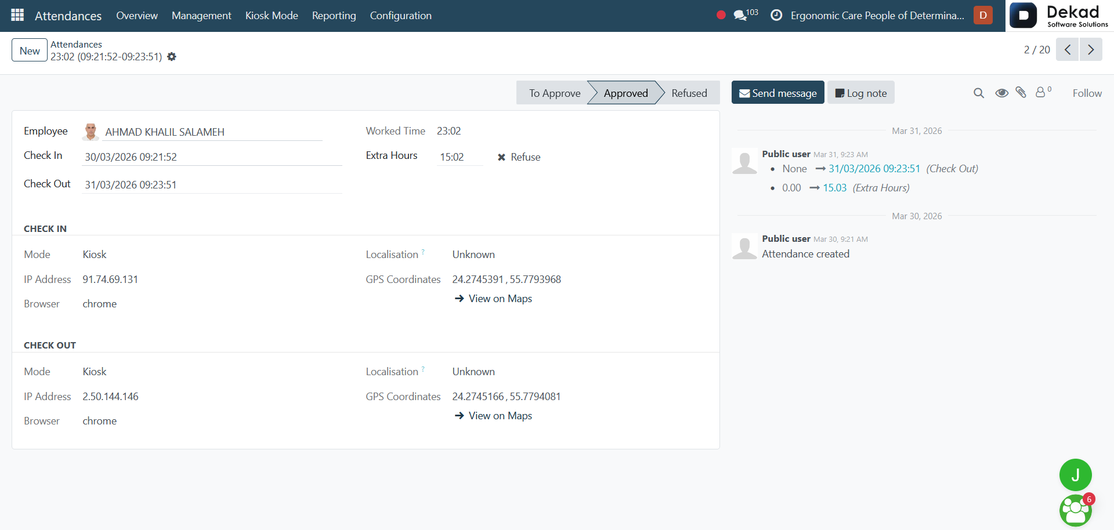The width and height of the screenshot is (1114, 530).
Task: Click the 31/03/2026 09:23:51 log value
Action: pos(874,169)
